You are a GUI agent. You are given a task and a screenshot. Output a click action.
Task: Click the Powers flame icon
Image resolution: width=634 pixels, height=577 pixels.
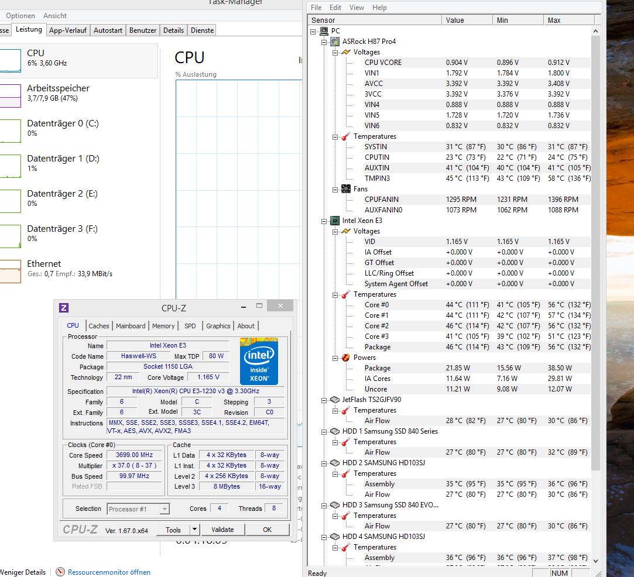point(346,358)
